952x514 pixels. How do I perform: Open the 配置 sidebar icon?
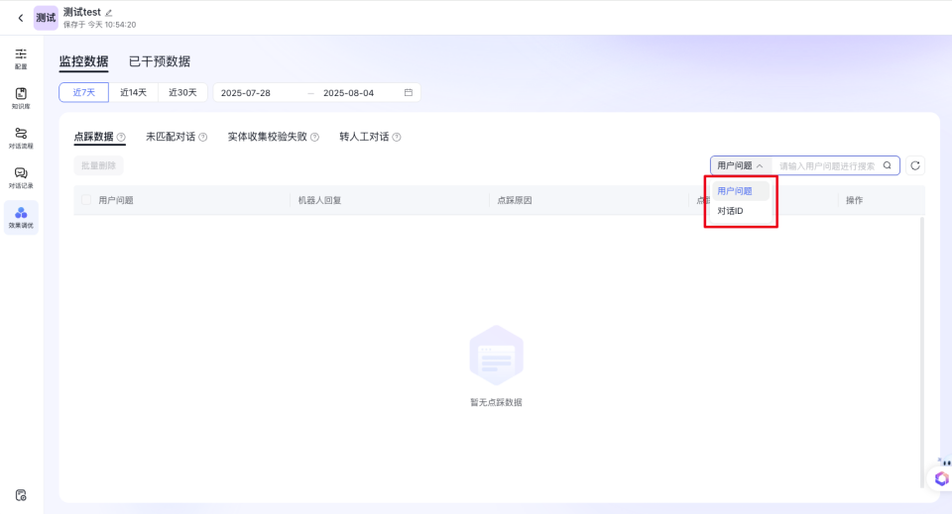pos(21,58)
